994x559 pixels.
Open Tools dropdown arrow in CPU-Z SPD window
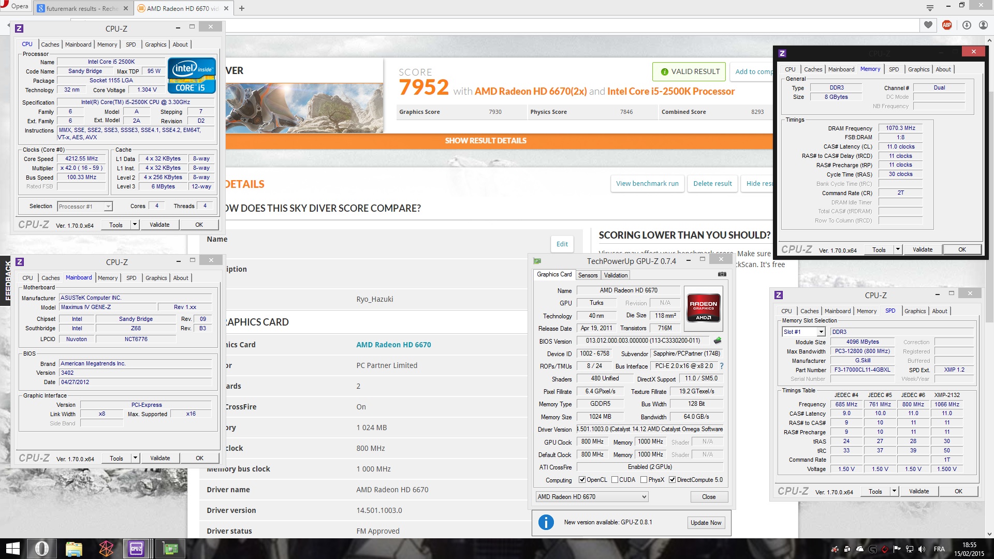pos(894,491)
